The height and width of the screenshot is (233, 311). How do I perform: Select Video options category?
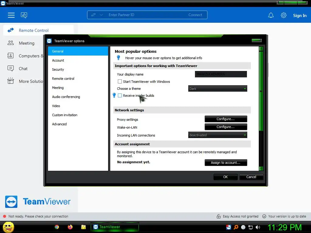[x=78, y=106]
